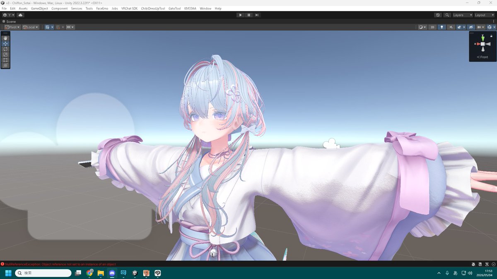Open the Pivot/Center handle dropdown
497x279 pixels.
pyautogui.click(x=12, y=27)
